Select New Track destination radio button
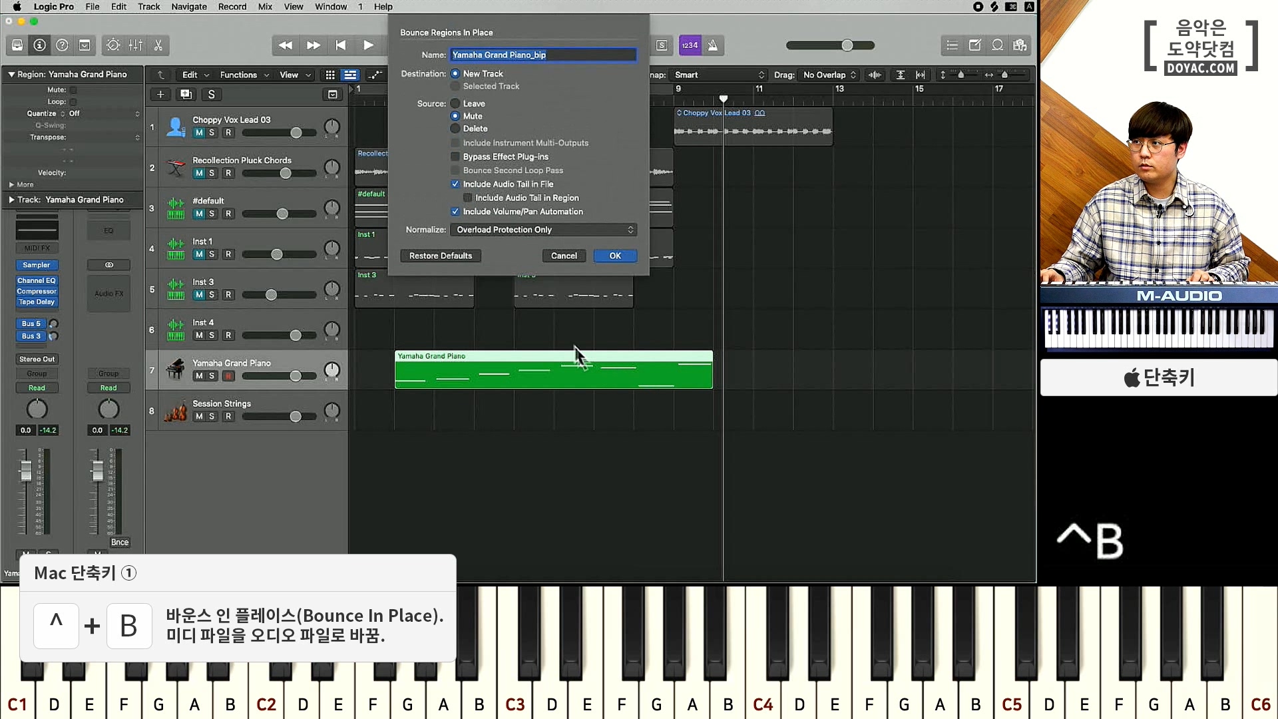Screen dimensions: 1278x719 [x=455, y=74]
